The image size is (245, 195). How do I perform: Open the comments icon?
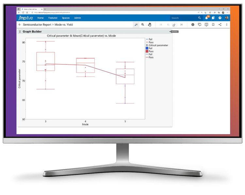click(x=200, y=24)
